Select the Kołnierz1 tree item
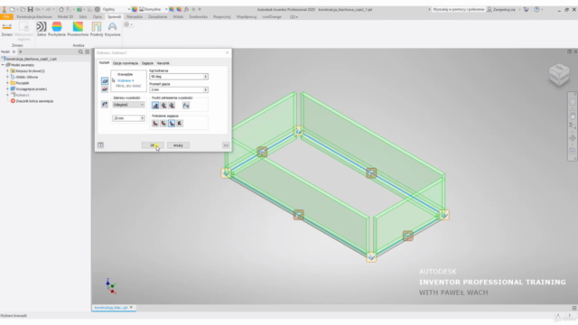This screenshot has width=578, height=325. tap(23, 95)
